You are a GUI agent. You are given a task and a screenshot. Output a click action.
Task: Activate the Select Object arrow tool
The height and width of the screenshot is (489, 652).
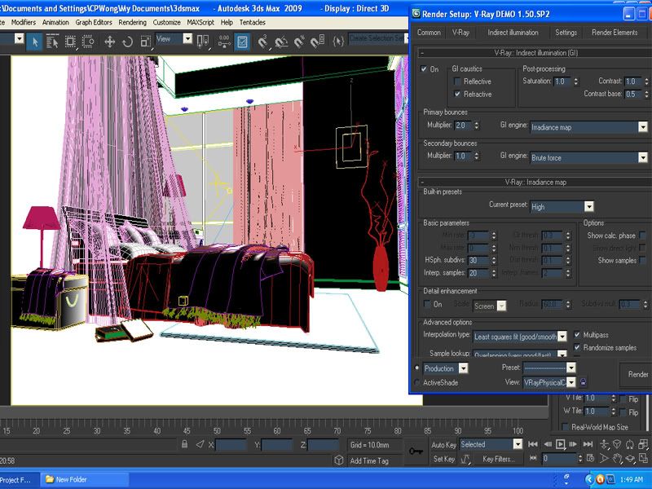(35, 41)
